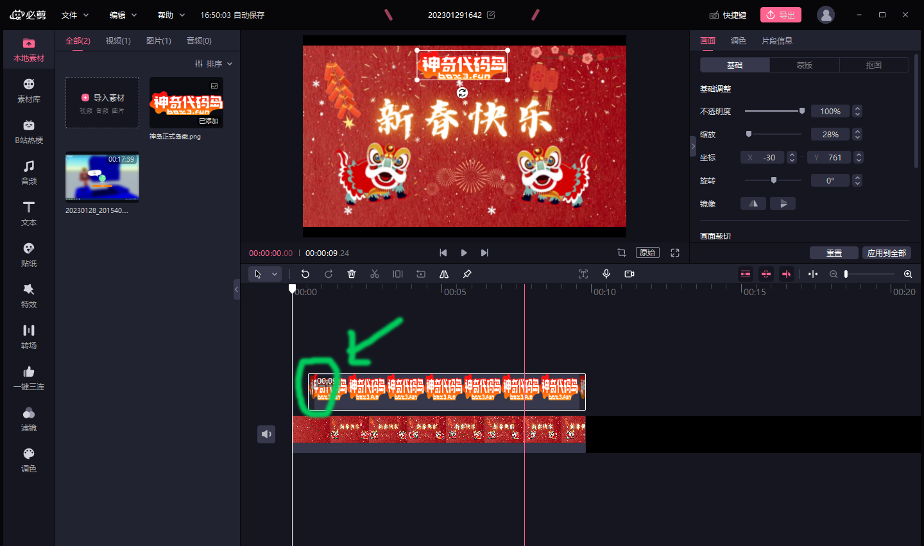Enter fullscreen preview mode
This screenshot has height=546, width=924.
[675, 253]
